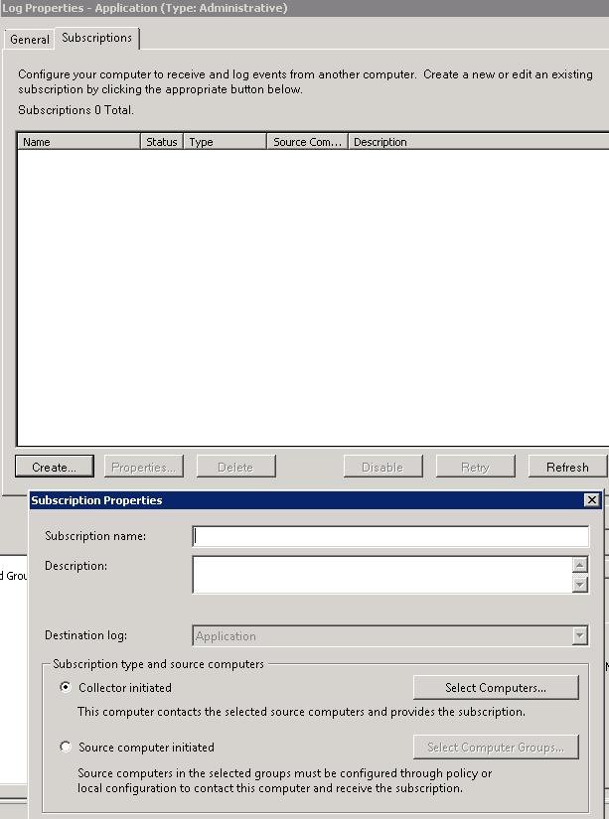The image size is (609, 819).
Task: Open the Destination log dropdown
Action: coord(580,636)
